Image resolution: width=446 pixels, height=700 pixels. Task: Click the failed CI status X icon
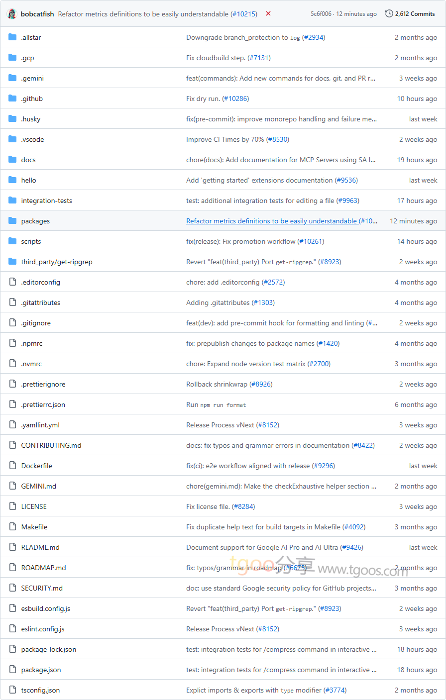pyautogui.click(x=268, y=14)
